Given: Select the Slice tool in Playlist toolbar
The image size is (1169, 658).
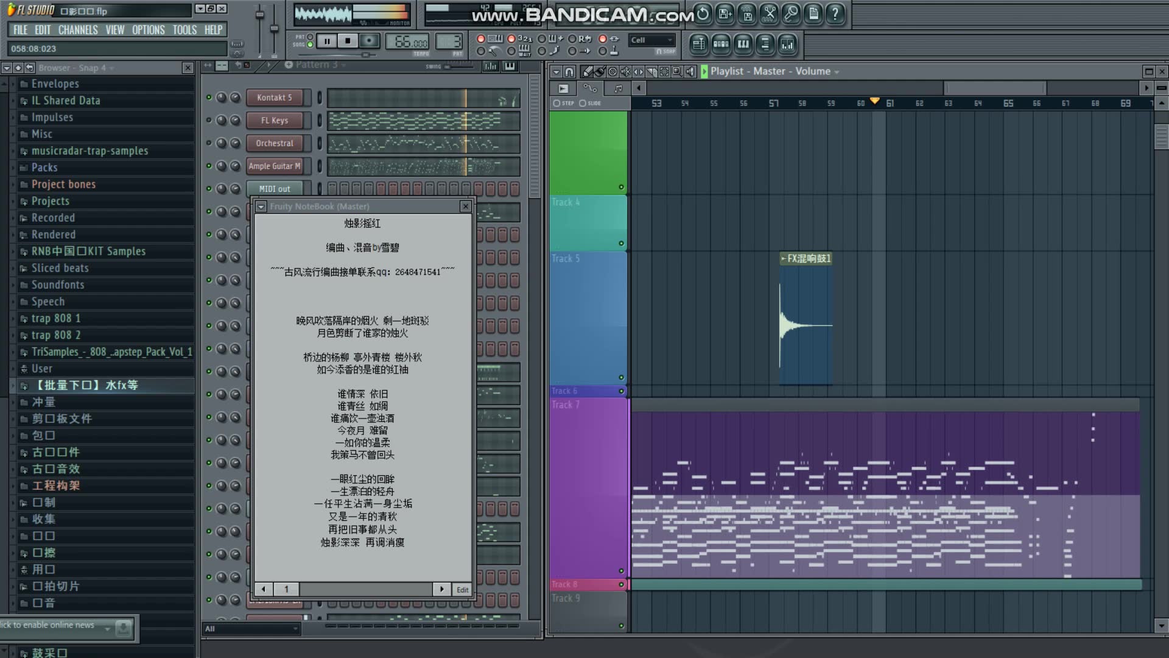Looking at the screenshot, I should point(651,71).
